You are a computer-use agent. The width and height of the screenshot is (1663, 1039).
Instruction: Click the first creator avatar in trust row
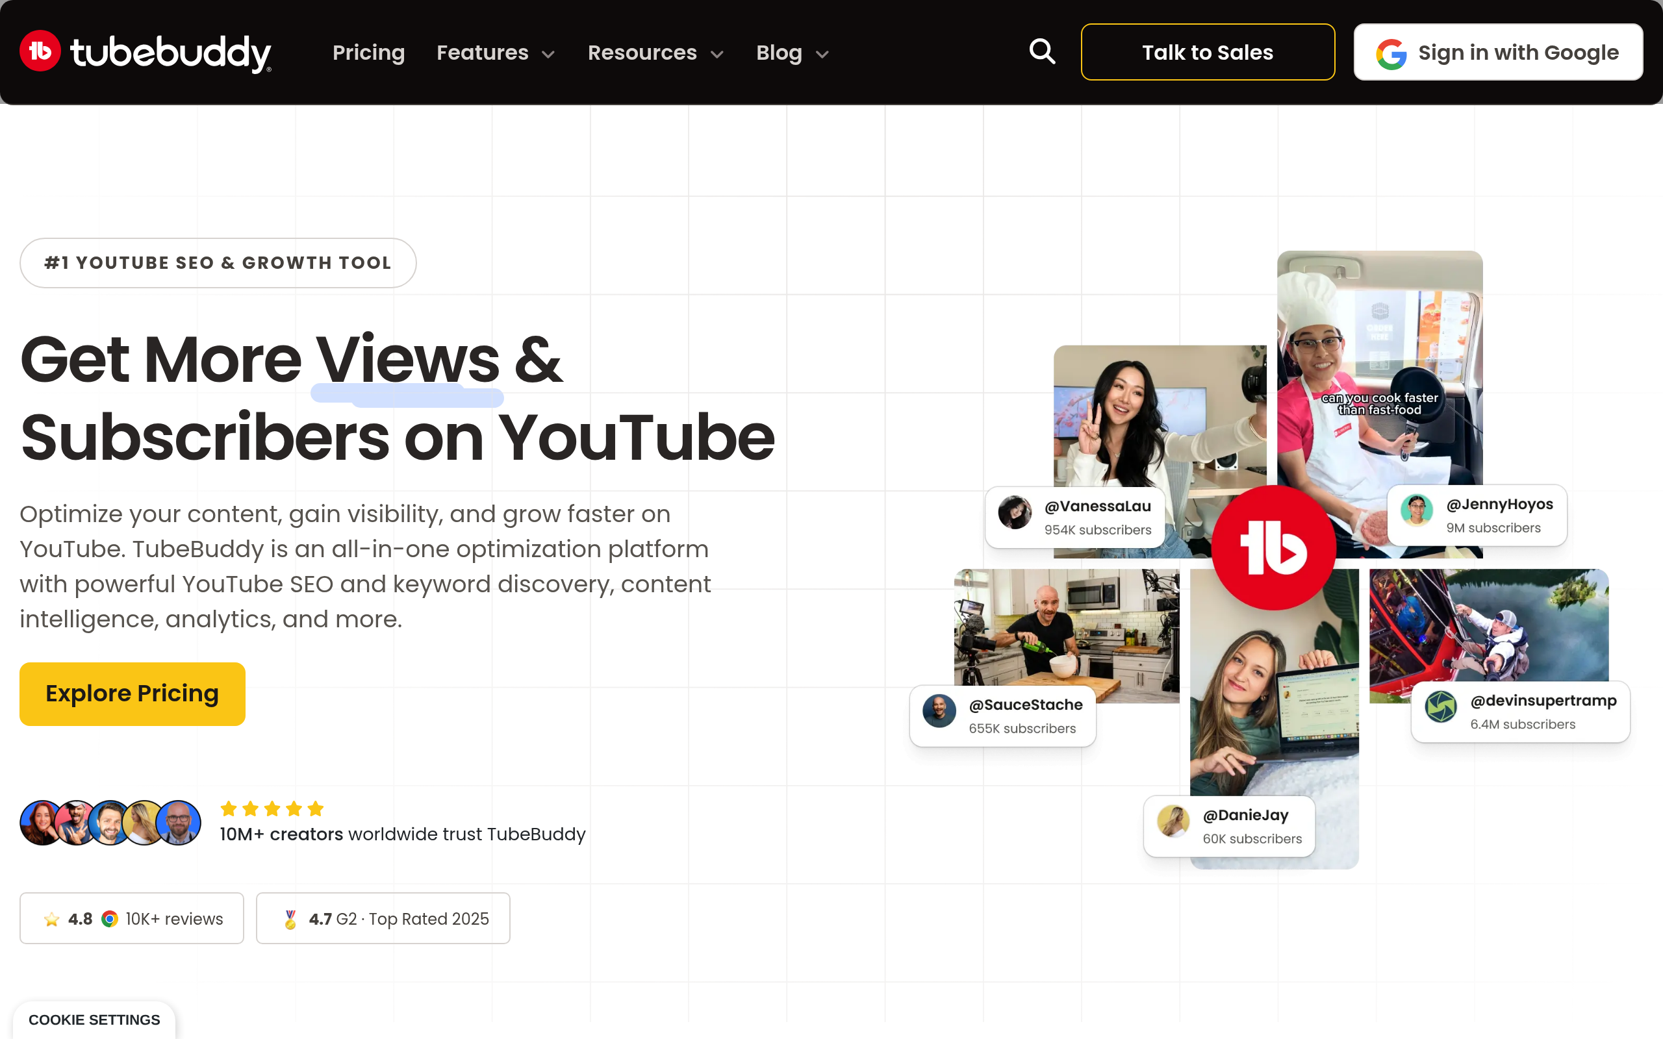click(x=43, y=823)
